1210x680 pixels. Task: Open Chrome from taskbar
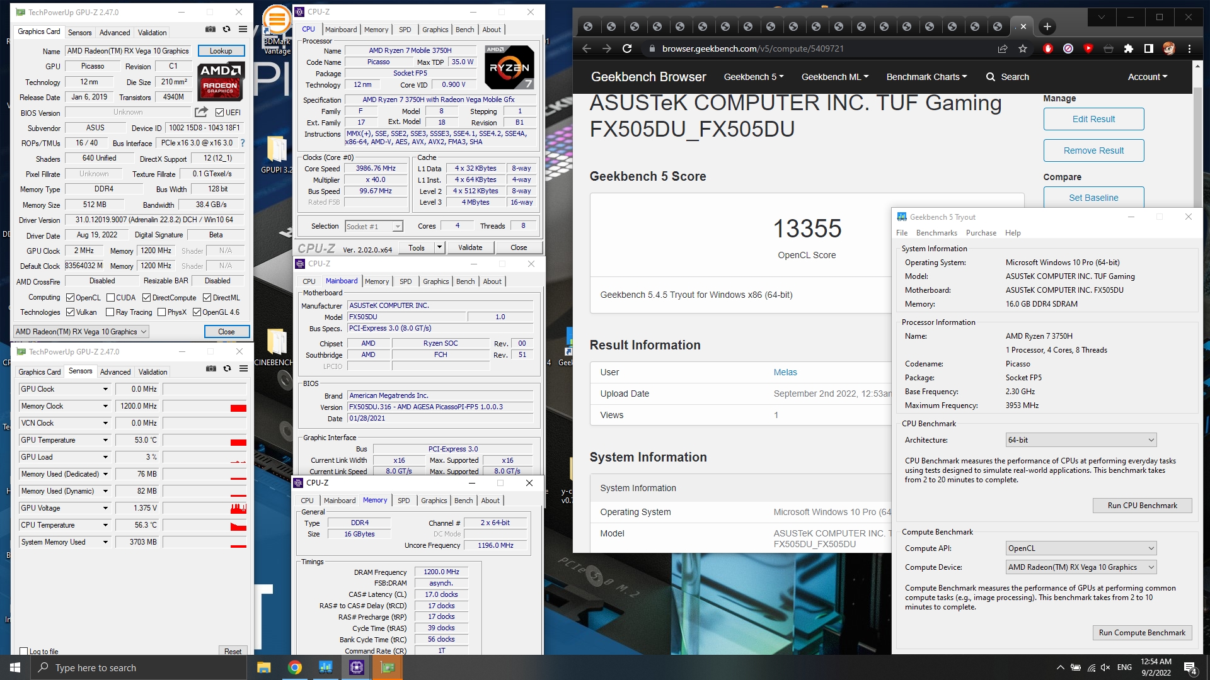[295, 667]
